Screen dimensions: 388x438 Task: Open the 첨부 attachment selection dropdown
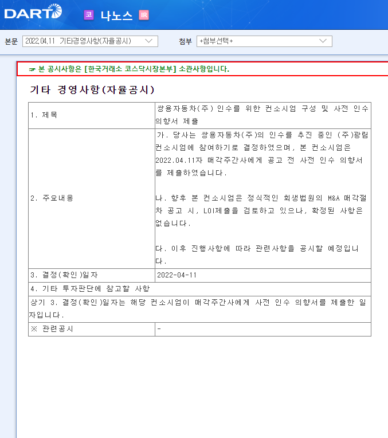coord(264,41)
